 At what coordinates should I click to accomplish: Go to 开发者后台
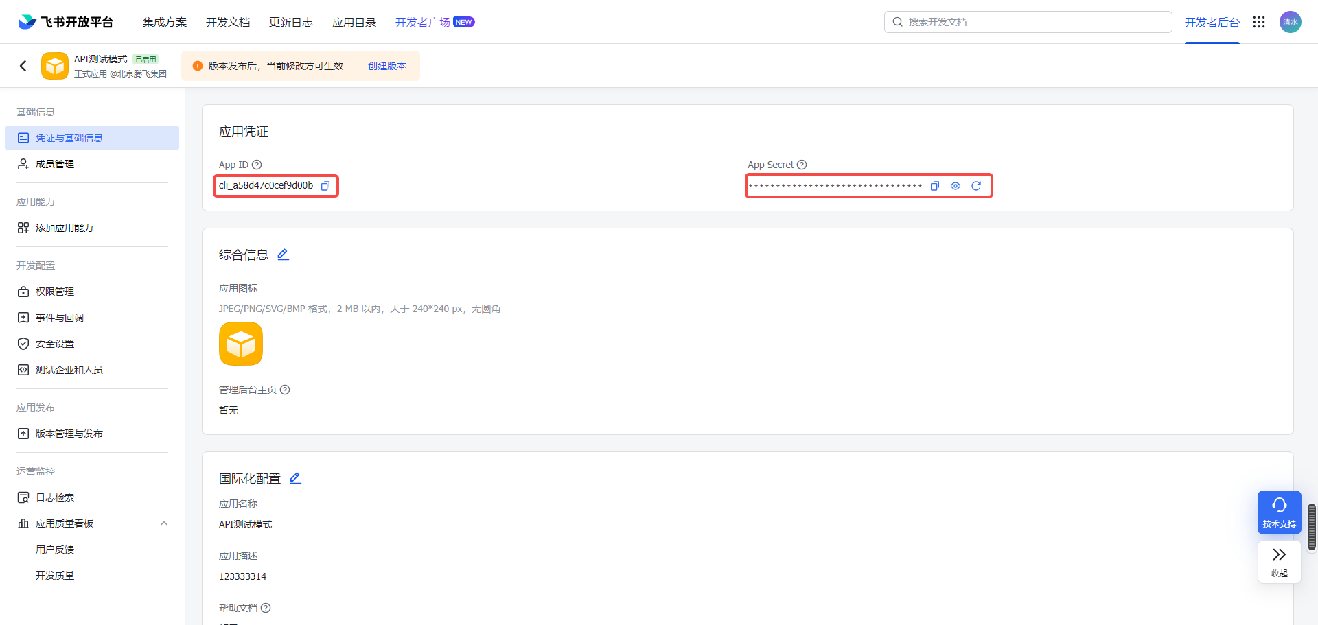(1212, 22)
